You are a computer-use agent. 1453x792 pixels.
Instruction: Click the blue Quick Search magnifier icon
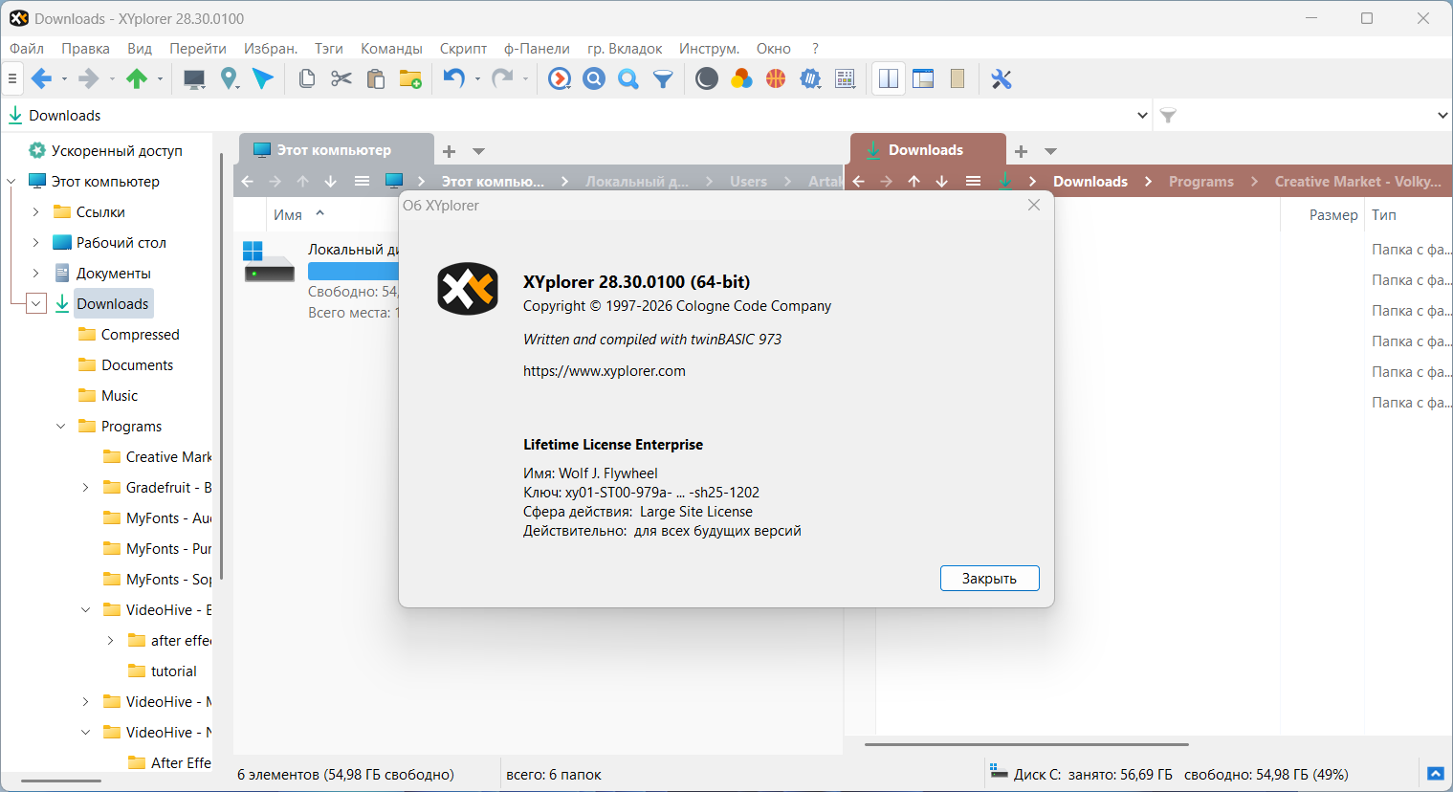[x=628, y=79]
